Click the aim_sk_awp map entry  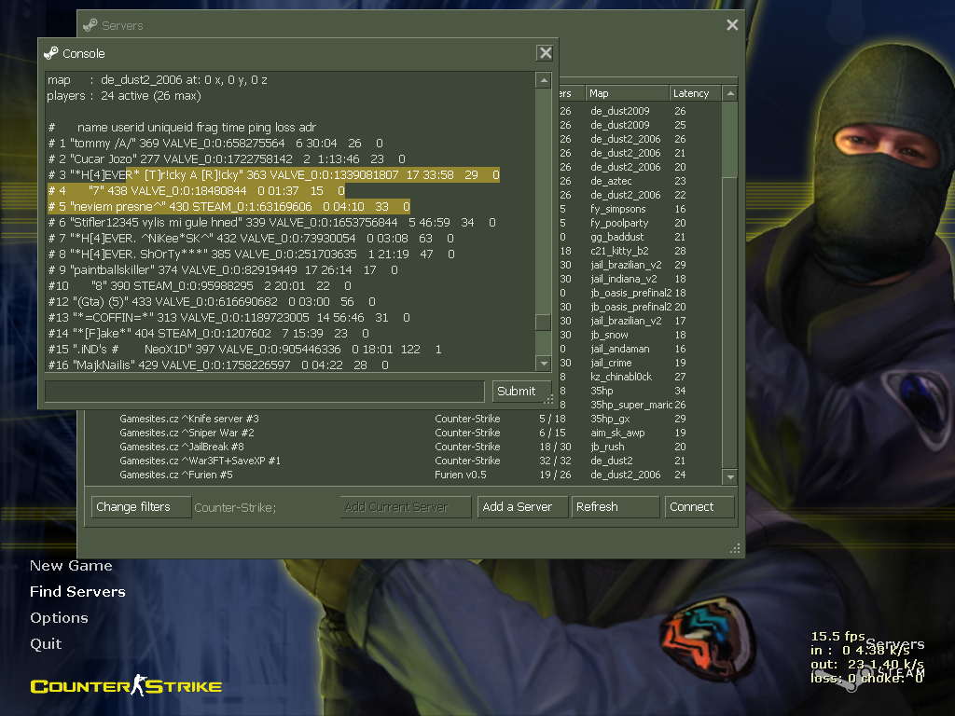617,433
